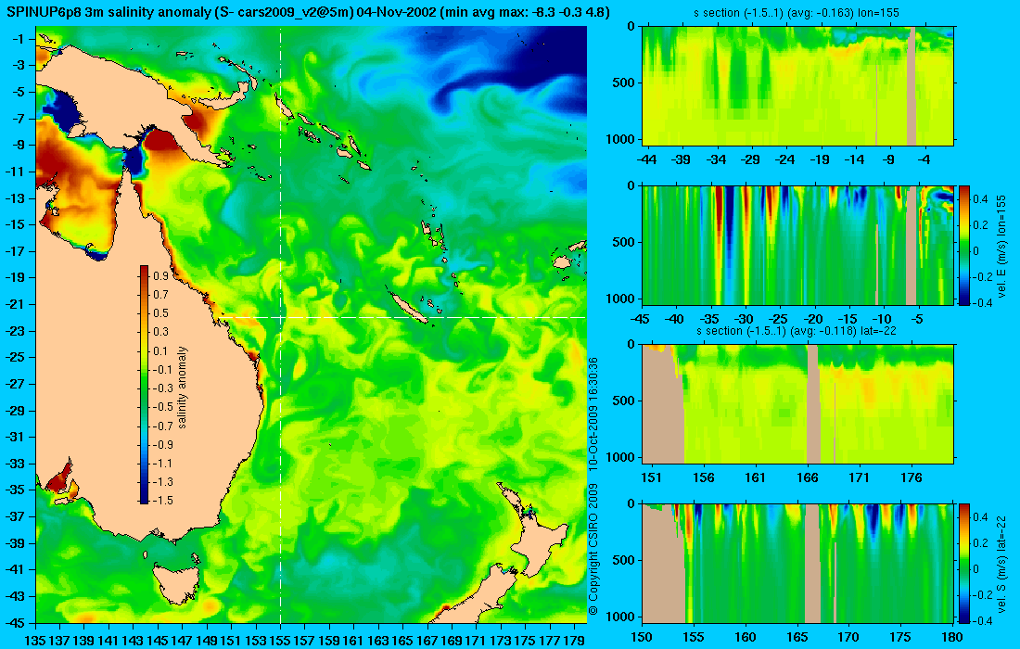The image size is (1020, 649).
Task: Click the 500 depth label of the vel. E section
Action: (626, 242)
